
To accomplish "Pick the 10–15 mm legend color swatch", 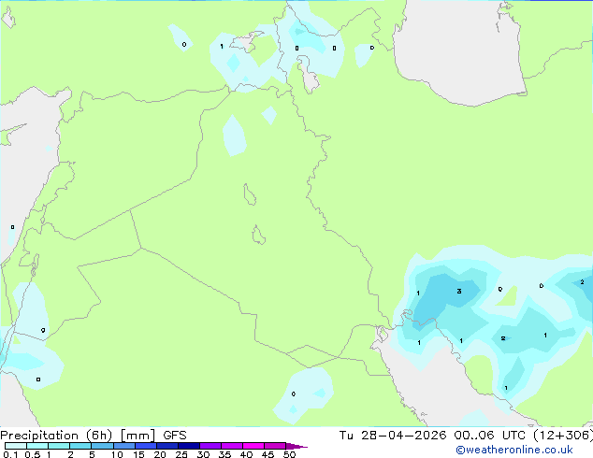I will 123,446.
